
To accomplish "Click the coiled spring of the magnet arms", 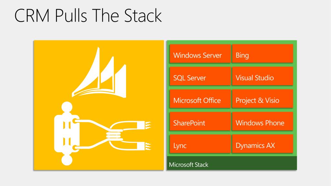I will [x=114, y=135].
